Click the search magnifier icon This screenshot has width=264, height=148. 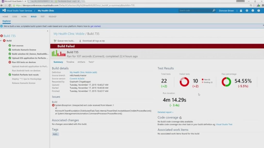click(x=214, y=10)
